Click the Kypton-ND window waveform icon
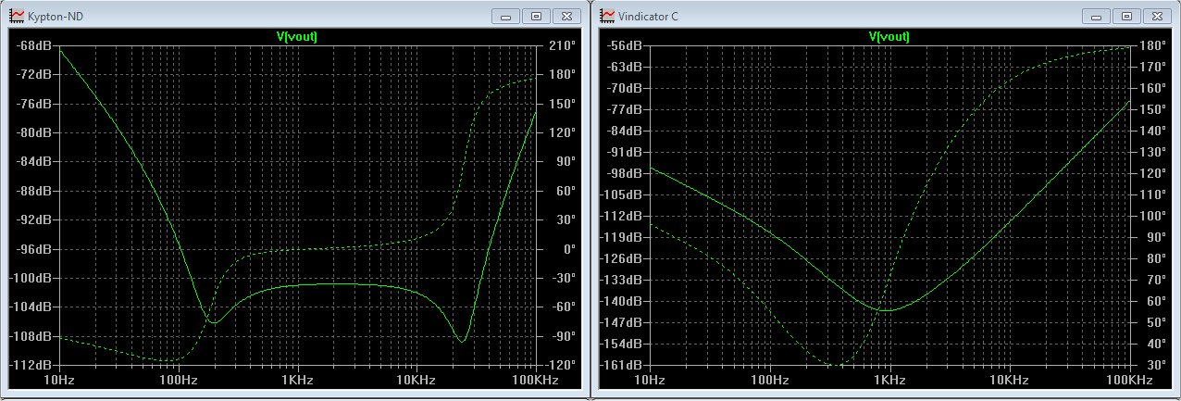Image resolution: width=1181 pixels, height=401 pixels. pos(16,15)
